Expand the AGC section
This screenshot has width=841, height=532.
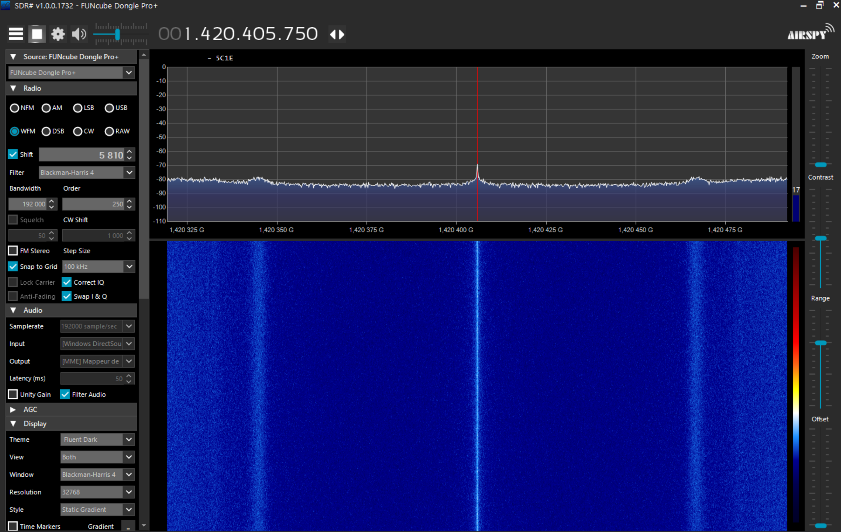13,409
